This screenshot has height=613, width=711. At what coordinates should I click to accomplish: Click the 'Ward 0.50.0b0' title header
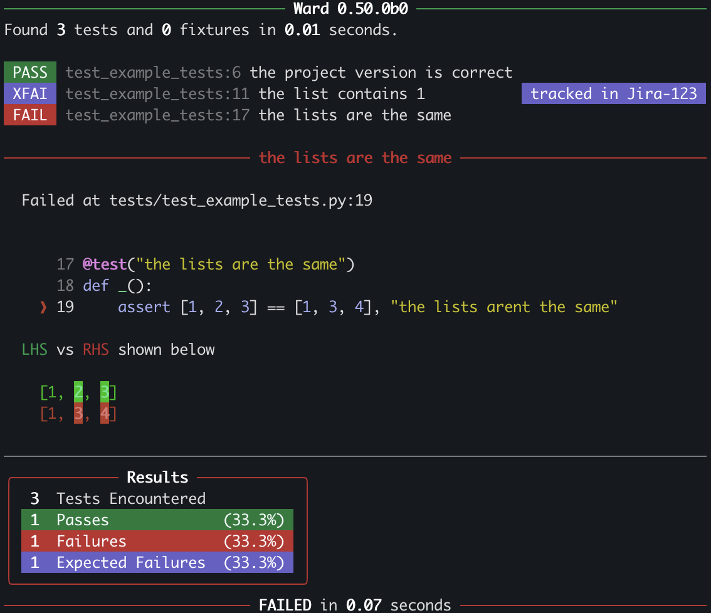coord(355,9)
